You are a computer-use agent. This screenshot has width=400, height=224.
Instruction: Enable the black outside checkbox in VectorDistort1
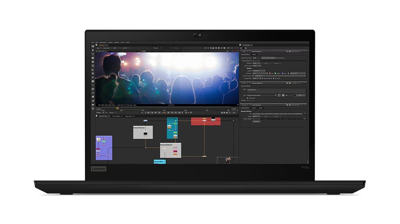pyautogui.click(x=263, y=78)
